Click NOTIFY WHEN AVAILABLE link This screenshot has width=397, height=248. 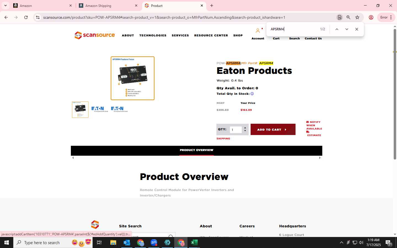click(314, 125)
